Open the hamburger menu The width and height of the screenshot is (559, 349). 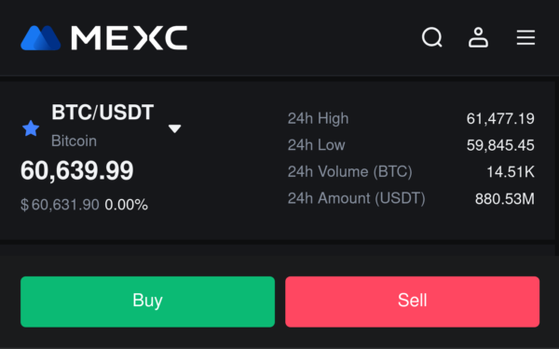[x=525, y=37]
